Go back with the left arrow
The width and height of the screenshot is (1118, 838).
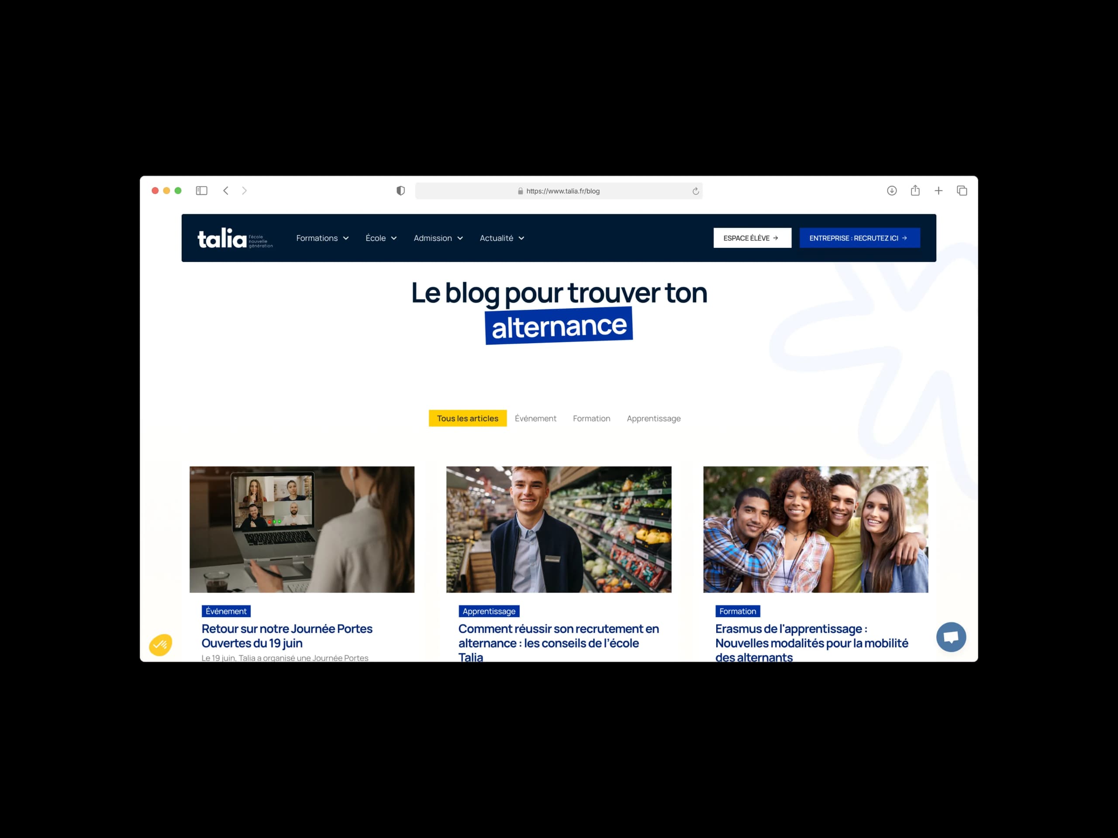[x=226, y=190]
